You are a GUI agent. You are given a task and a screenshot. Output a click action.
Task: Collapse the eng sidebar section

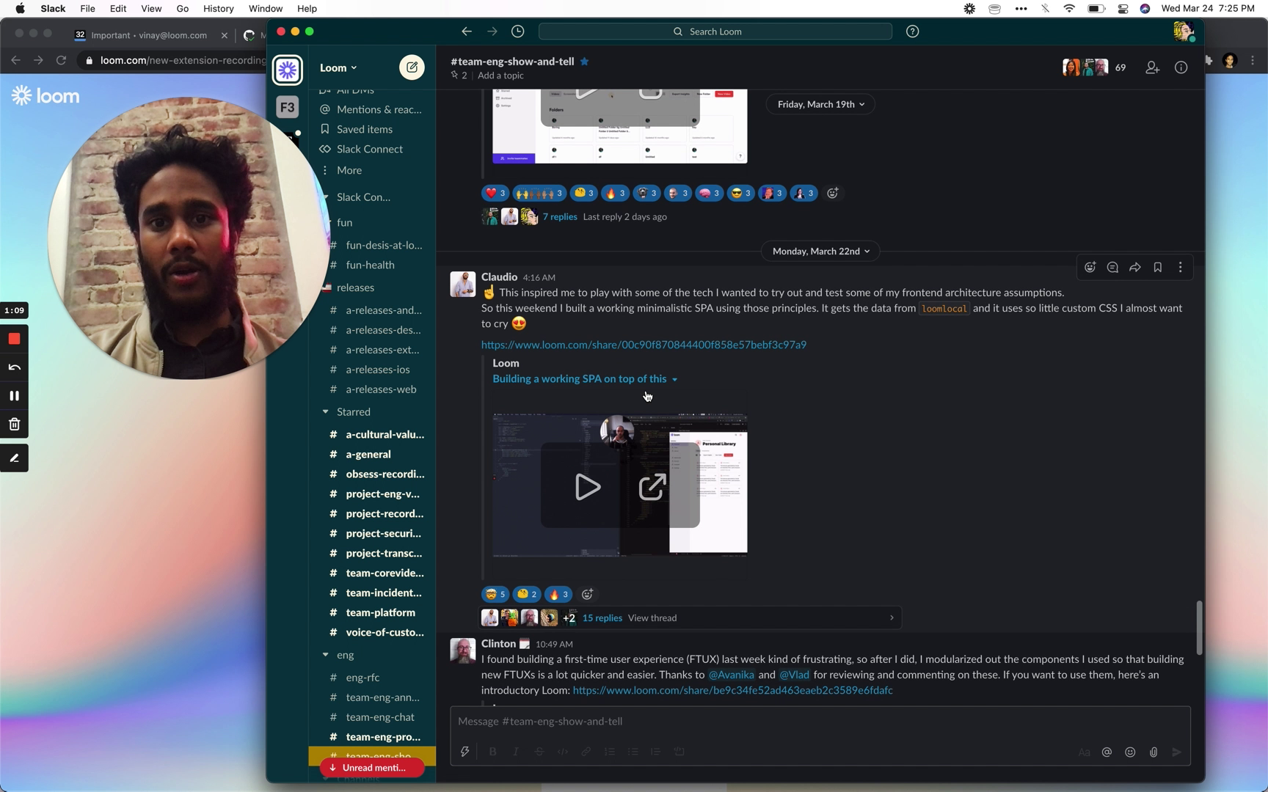click(326, 655)
